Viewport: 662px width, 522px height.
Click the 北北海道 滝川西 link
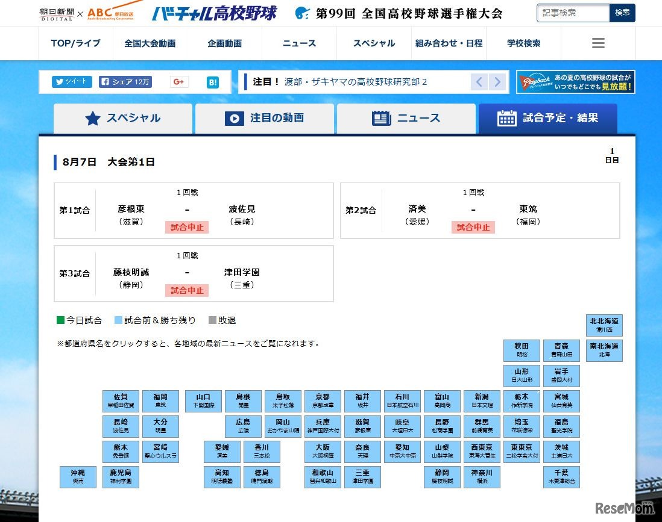(604, 325)
